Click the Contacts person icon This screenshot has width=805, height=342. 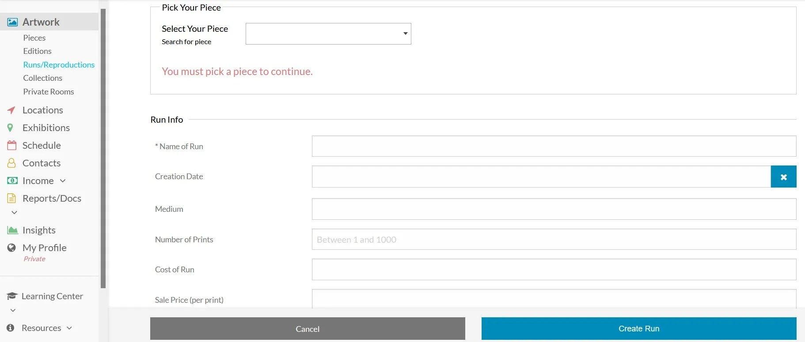click(11, 163)
